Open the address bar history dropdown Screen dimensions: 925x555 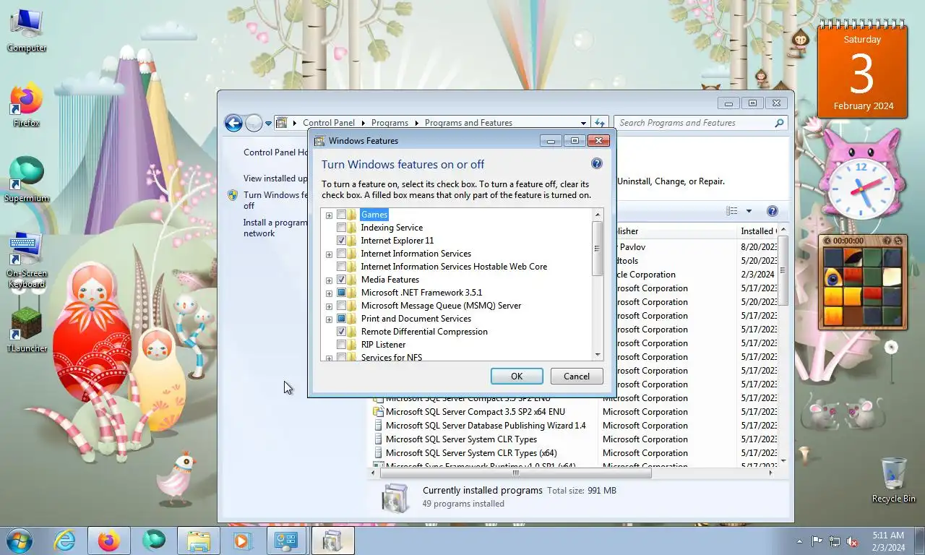click(583, 123)
